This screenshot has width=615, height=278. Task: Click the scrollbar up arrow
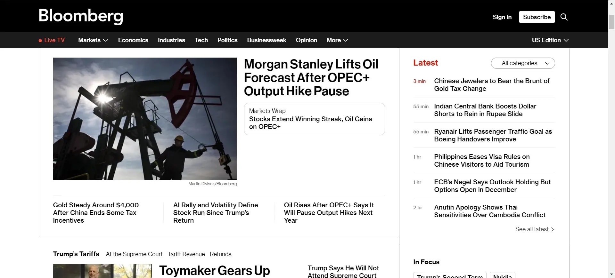click(611, 4)
